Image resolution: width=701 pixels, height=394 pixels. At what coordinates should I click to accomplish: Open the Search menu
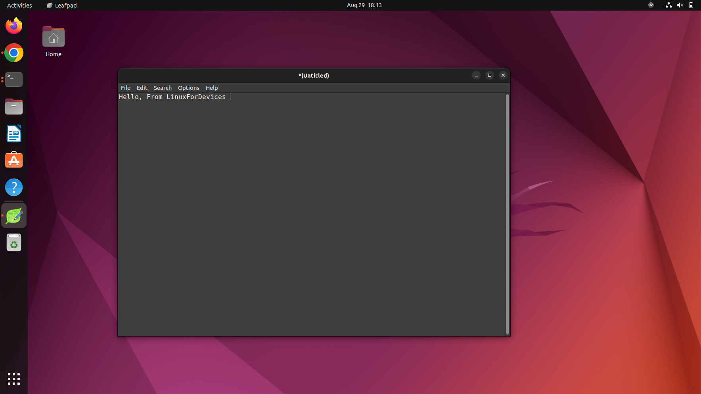click(x=163, y=88)
